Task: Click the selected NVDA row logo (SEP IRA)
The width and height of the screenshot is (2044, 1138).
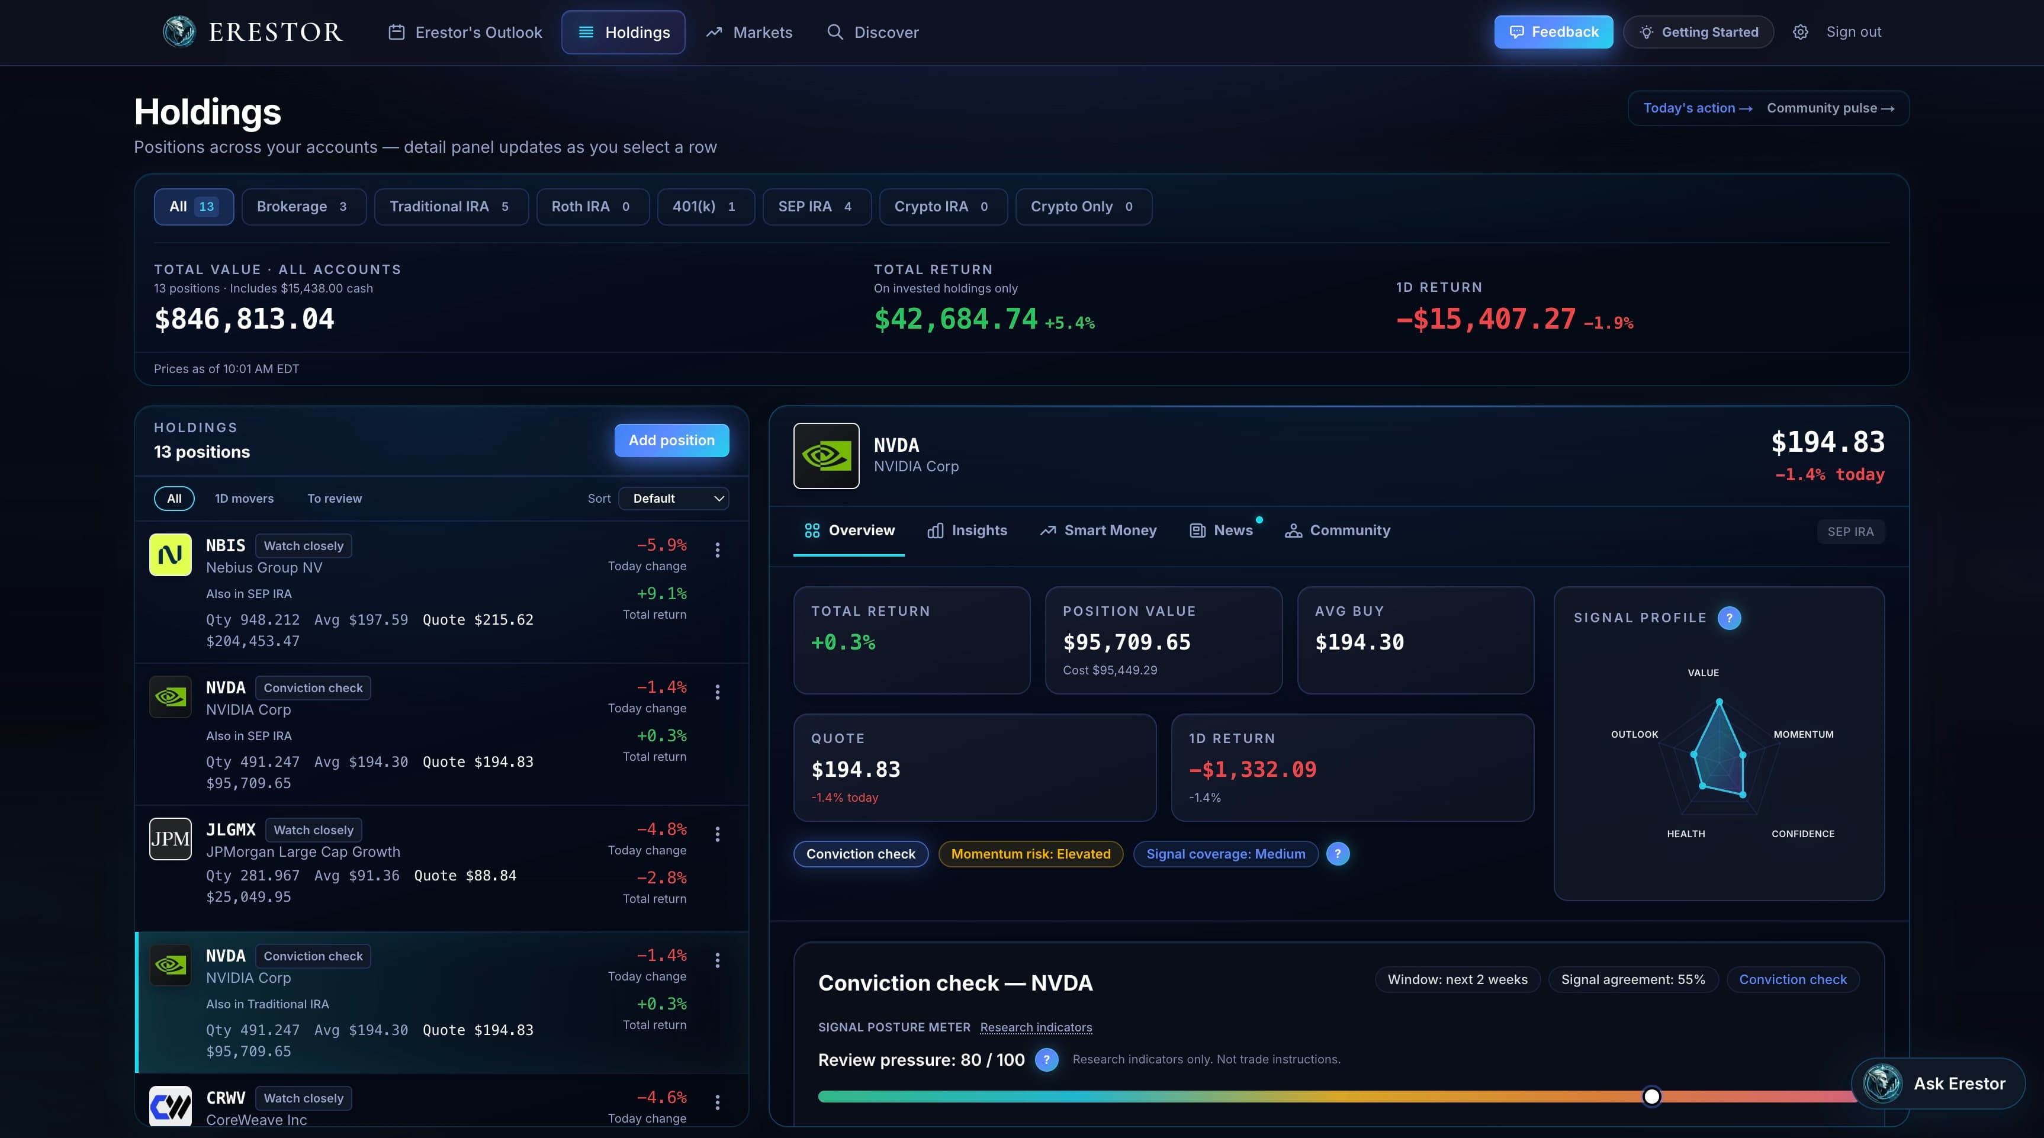Action: [x=171, y=965]
